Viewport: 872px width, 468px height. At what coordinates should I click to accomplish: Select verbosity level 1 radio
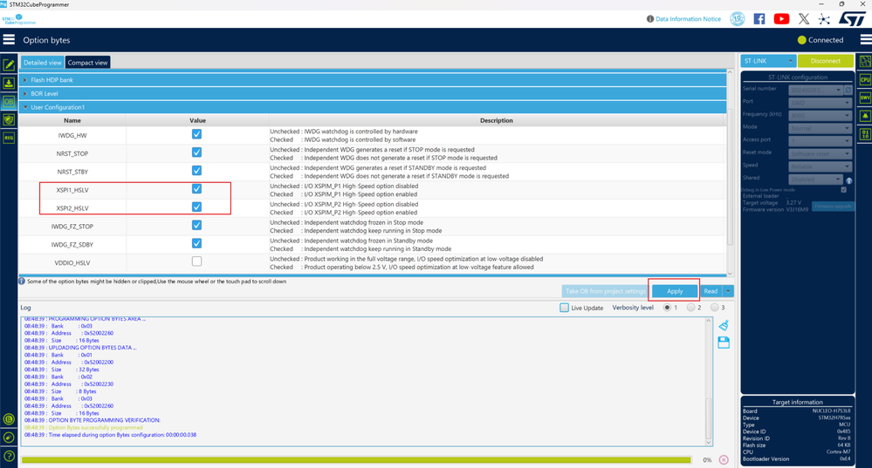pos(667,308)
